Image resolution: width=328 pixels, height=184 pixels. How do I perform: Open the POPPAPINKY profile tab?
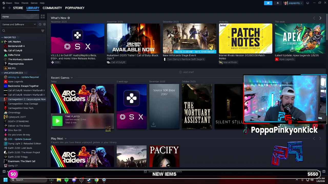click(x=75, y=8)
